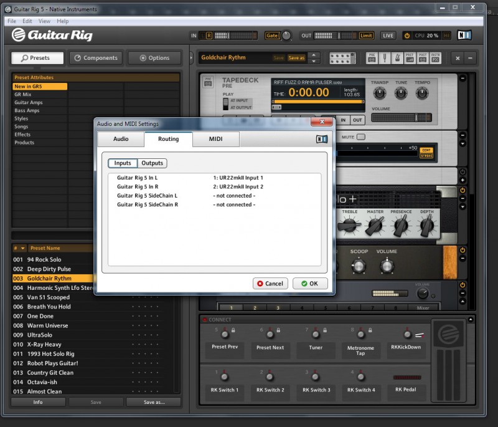Viewport: 498px width, 427px height.
Task: Toggle the tuner MUTE checkbox
Action: tap(361, 137)
